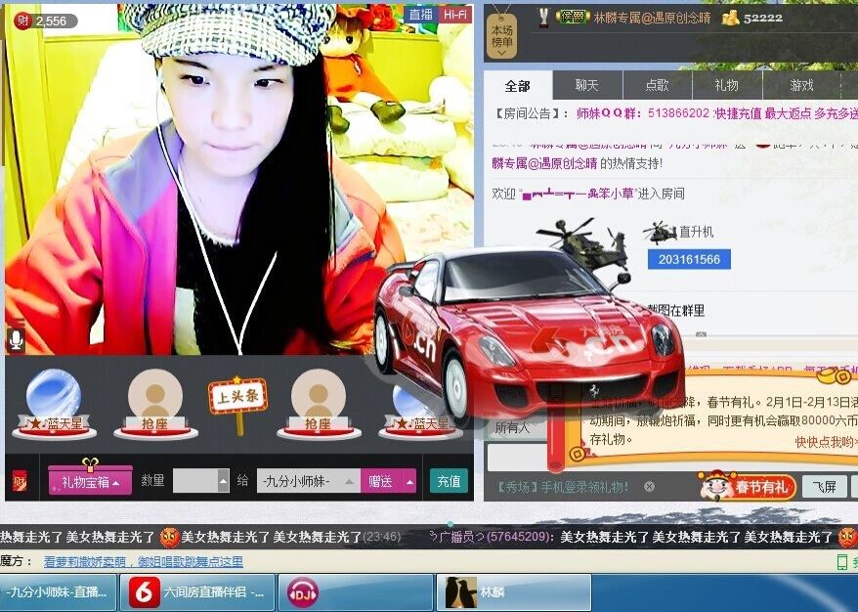Open the 礼物 gifts tab
This screenshot has width=858, height=612.
tap(727, 85)
